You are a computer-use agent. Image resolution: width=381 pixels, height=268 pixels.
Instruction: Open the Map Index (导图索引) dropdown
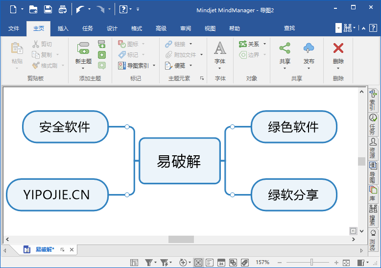tap(154, 65)
